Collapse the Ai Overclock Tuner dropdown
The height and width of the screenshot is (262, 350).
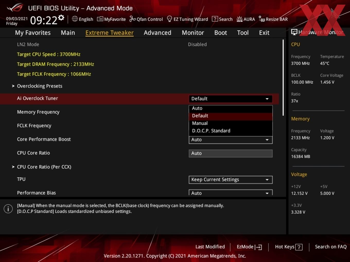point(230,99)
